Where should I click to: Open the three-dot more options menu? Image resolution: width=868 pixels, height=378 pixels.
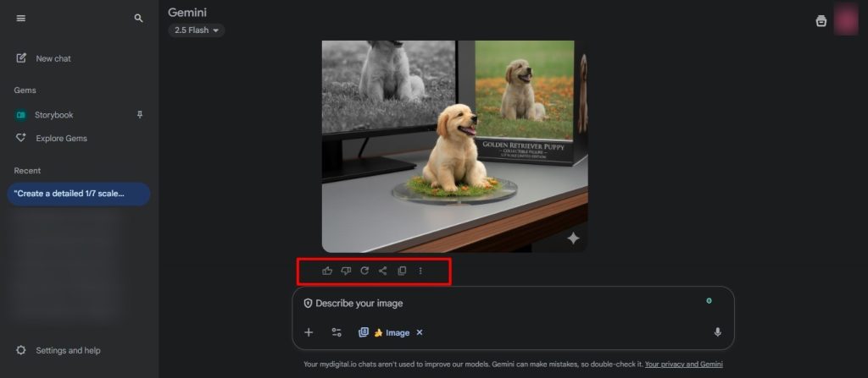pyautogui.click(x=420, y=271)
